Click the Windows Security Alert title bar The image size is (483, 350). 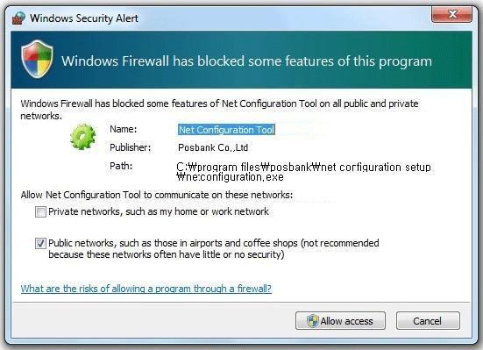216,18
